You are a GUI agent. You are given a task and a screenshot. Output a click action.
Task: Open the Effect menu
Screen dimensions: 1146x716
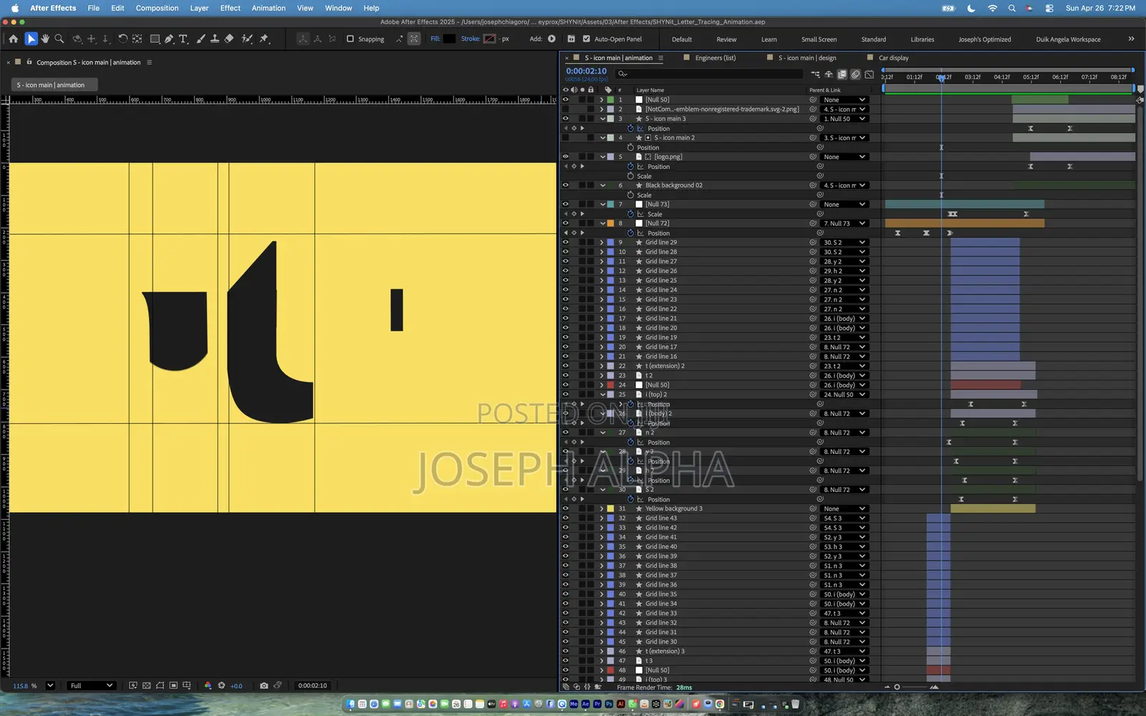230,8
